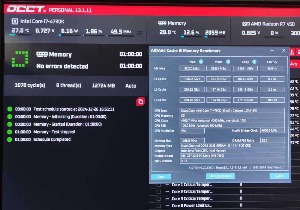Check the Core 2 Critical Temper checkbox

(x=158, y=192)
